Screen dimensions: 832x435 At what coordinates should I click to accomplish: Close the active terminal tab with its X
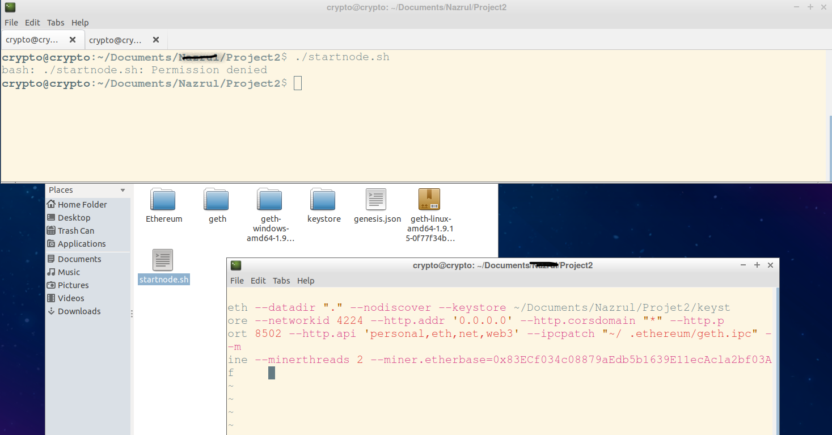[73, 40]
